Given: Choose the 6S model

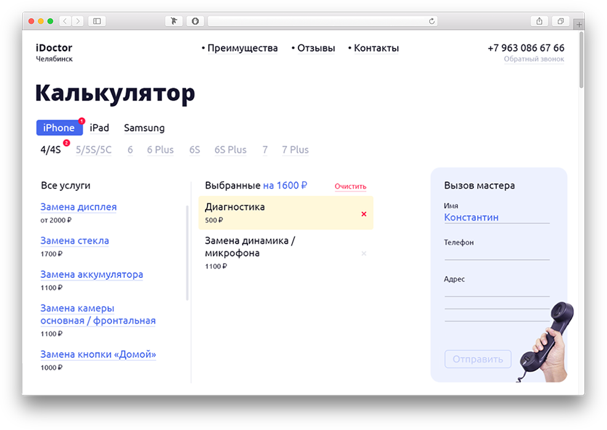Looking at the screenshot, I should click(195, 150).
